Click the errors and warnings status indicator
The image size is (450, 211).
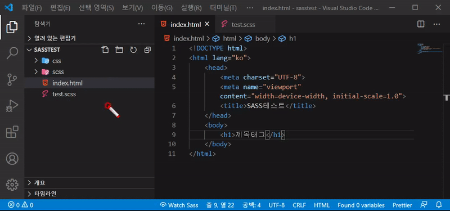[x=21, y=205]
